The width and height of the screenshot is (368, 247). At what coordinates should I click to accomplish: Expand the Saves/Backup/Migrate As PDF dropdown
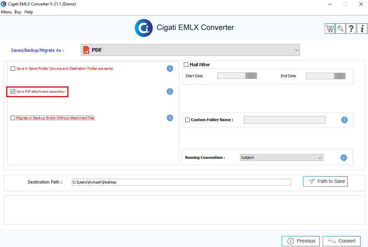(190, 50)
